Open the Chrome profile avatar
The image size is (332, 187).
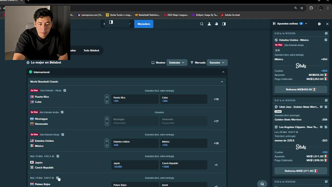[x=321, y=8]
